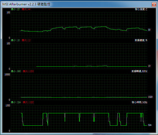Click the maximum 44 temperature readout

[x=26, y=9]
